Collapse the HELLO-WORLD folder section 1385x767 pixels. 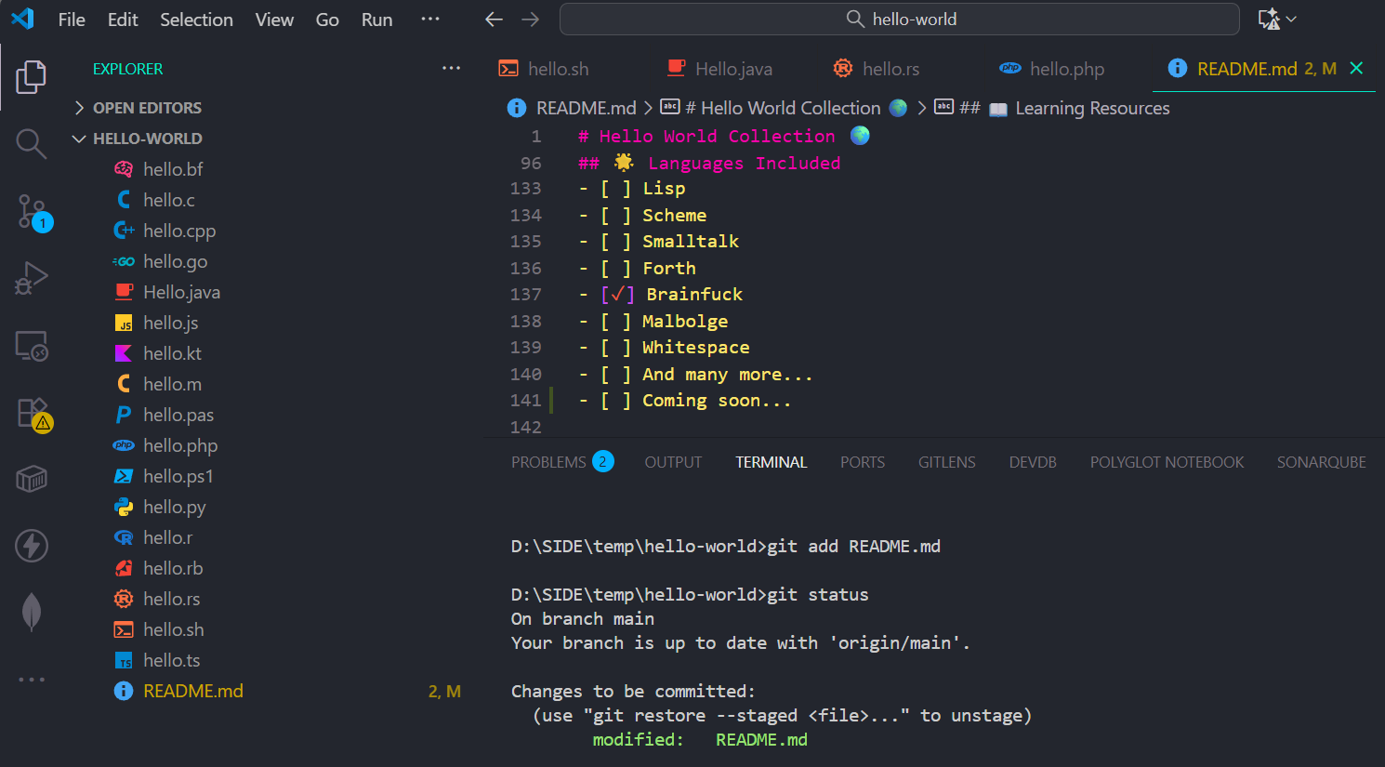(147, 139)
